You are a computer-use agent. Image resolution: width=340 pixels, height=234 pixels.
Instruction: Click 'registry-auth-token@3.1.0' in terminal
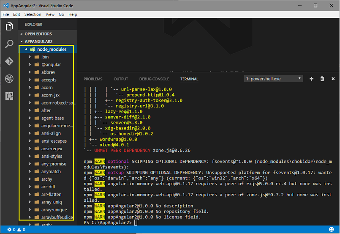[149, 100]
